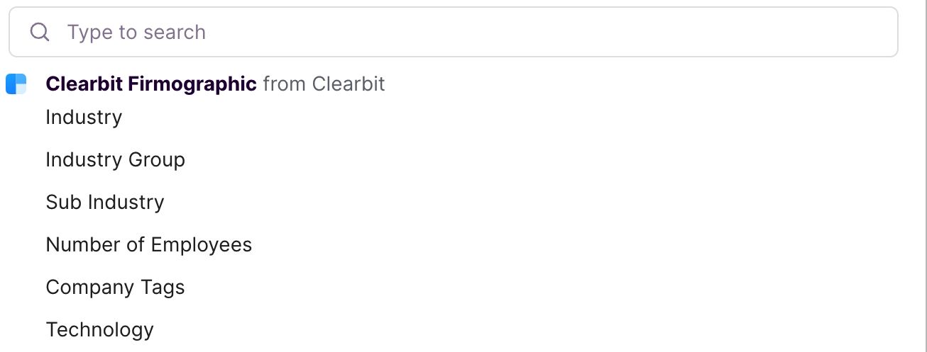This screenshot has width=927, height=352.
Task: Click Company Tags under Clearbit Firmographic
Action: click(115, 288)
